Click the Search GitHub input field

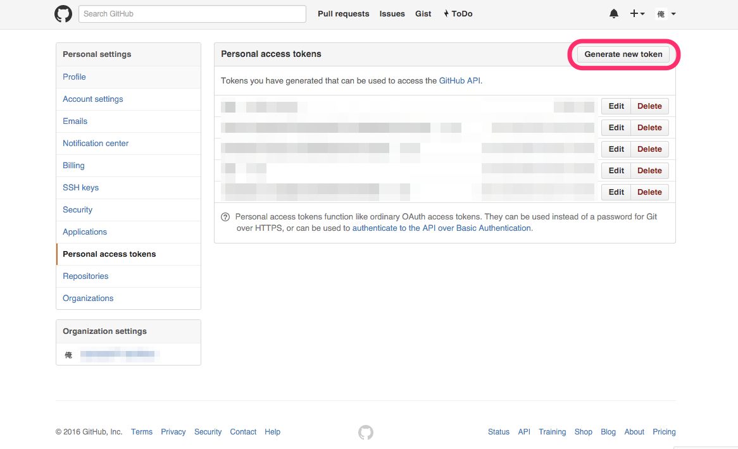[x=192, y=13]
